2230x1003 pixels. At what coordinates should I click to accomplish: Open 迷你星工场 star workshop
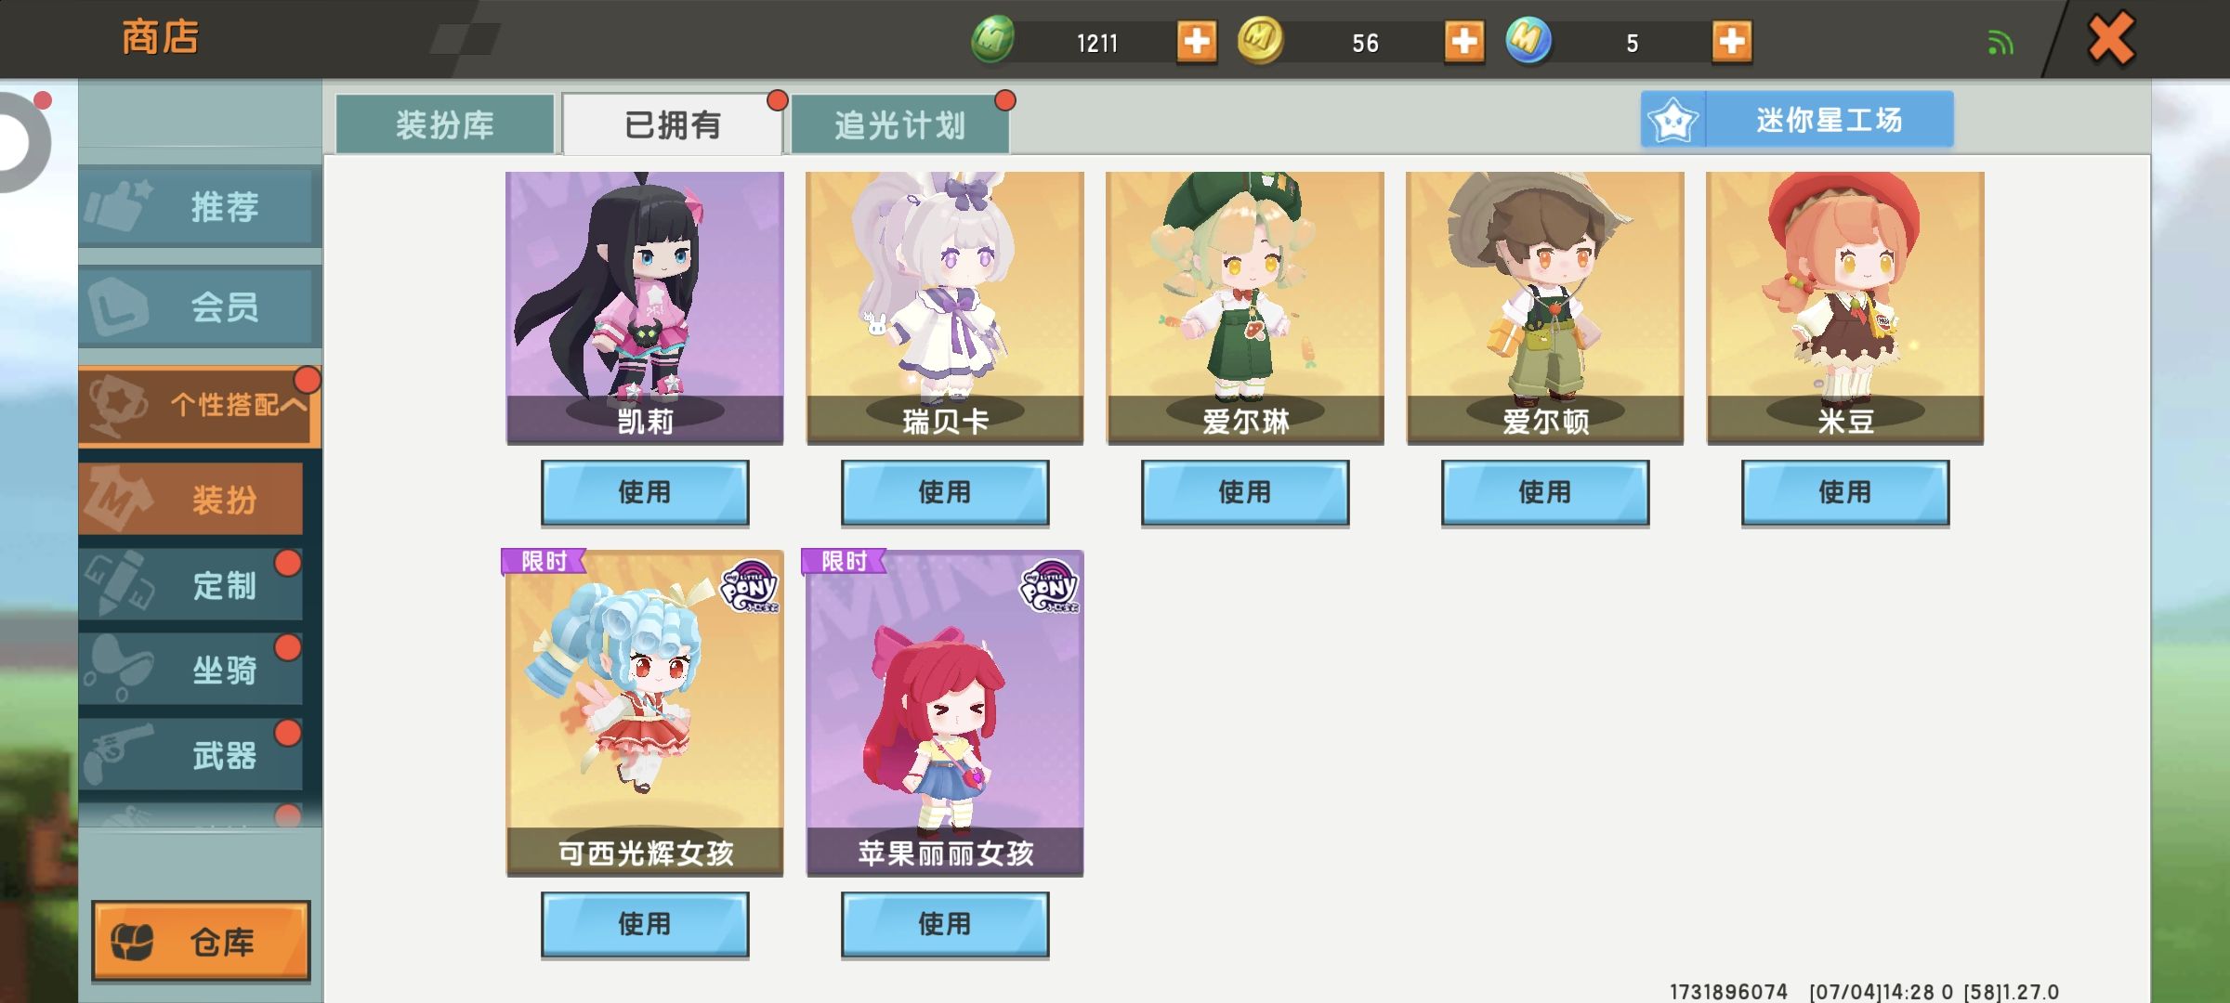[x=1797, y=120]
